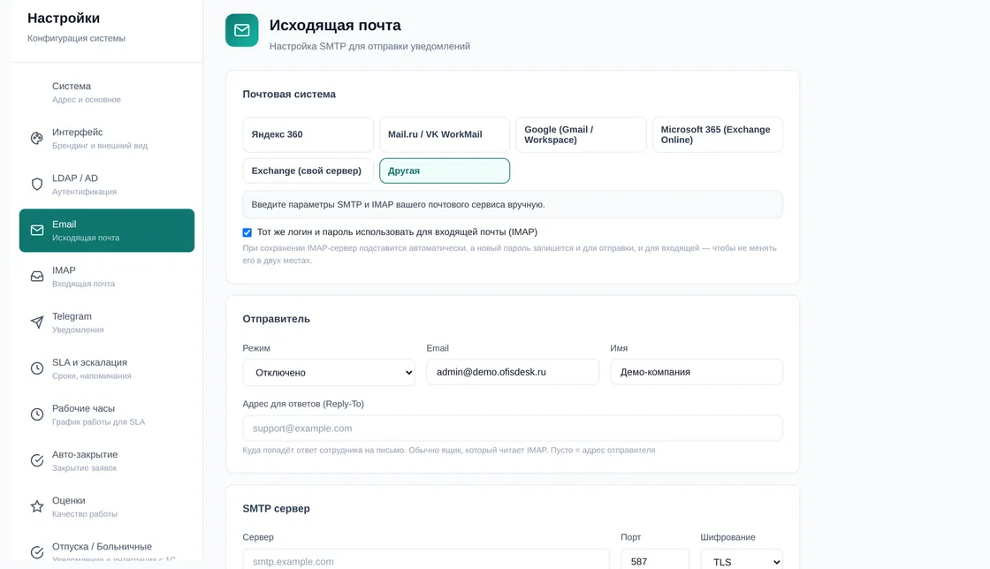Select the Яндекс 360 mail system option

[308, 134]
